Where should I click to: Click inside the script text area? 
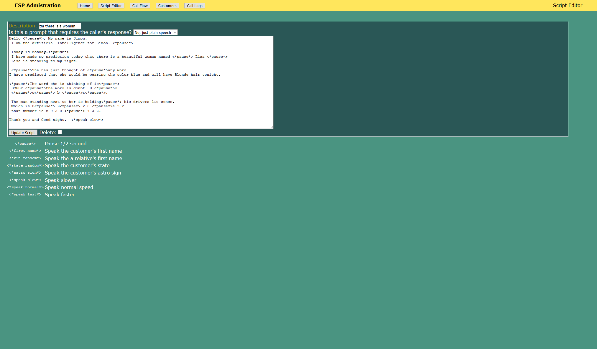click(141, 82)
